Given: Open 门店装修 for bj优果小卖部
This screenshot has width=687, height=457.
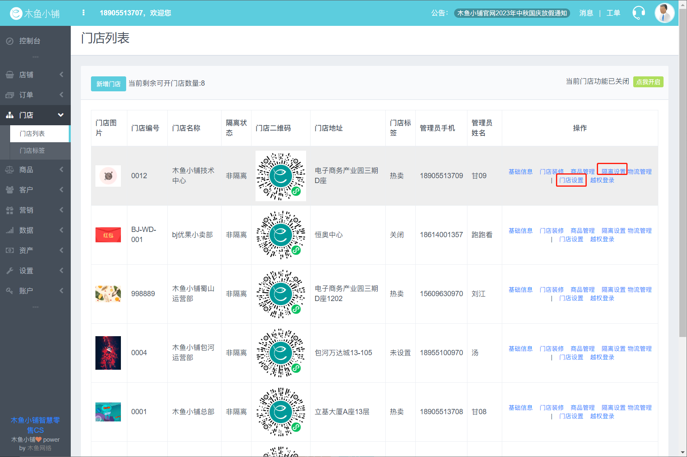Looking at the screenshot, I should pyautogui.click(x=552, y=231).
